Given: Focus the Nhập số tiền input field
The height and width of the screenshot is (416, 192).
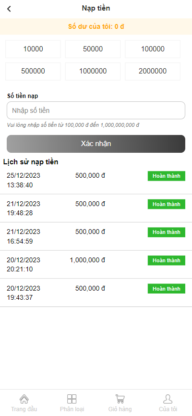Looking at the screenshot, I should point(96,110).
